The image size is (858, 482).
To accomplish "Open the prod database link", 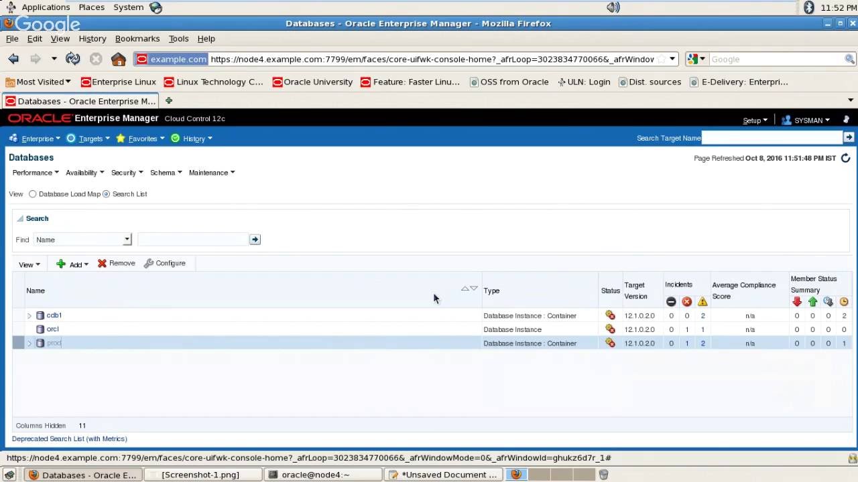I will (54, 343).
